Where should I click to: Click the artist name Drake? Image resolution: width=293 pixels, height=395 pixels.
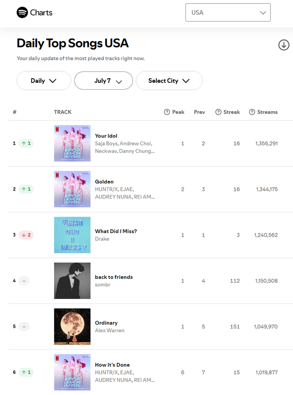(102, 239)
